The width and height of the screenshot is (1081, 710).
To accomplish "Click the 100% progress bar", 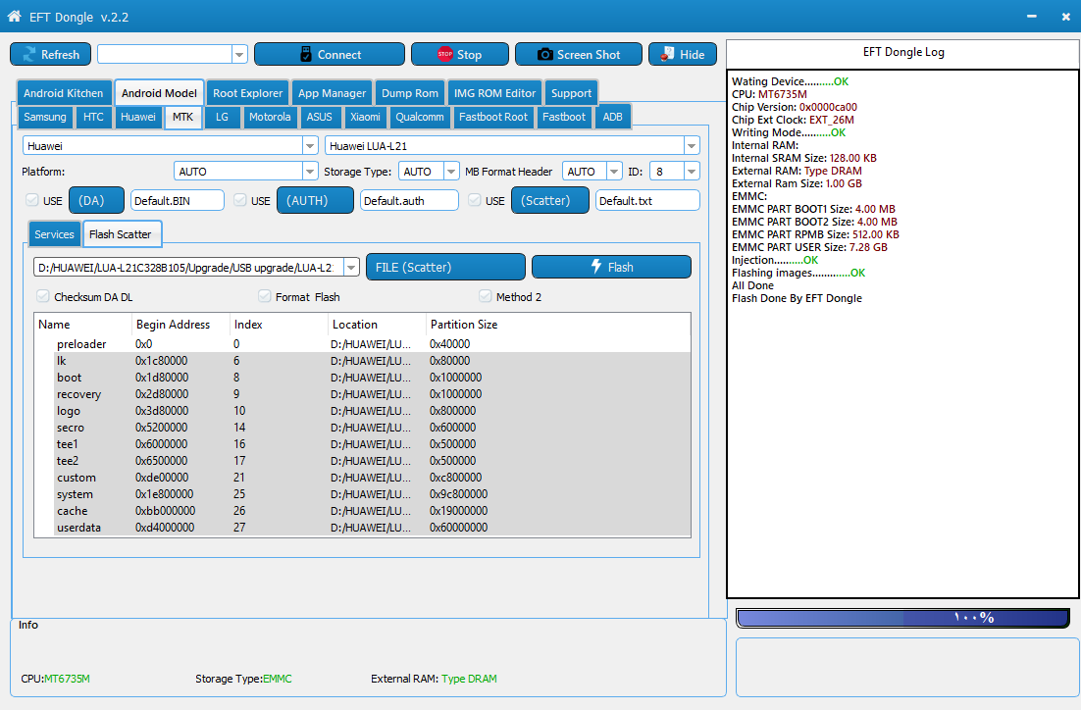I will (x=902, y=618).
